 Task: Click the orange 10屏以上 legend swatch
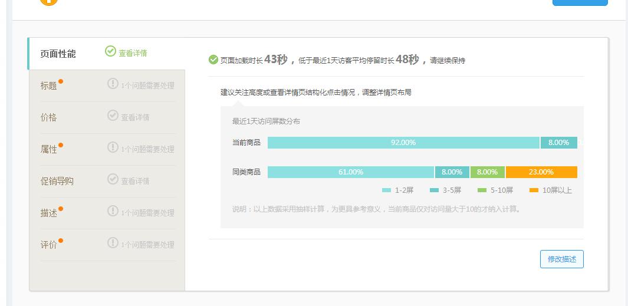(534, 190)
